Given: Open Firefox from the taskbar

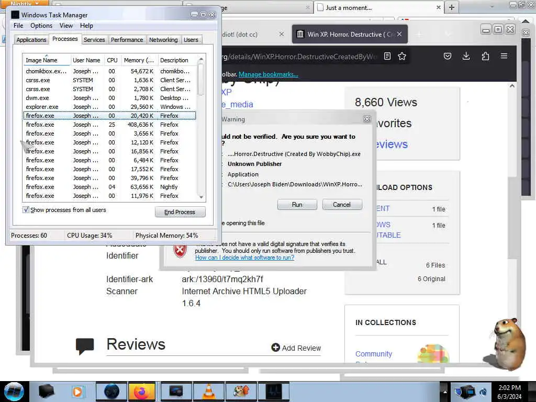Looking at the screenshot, I should [142, 392].
